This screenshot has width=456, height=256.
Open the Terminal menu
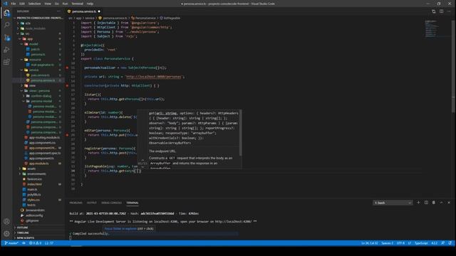pos(78,4)
